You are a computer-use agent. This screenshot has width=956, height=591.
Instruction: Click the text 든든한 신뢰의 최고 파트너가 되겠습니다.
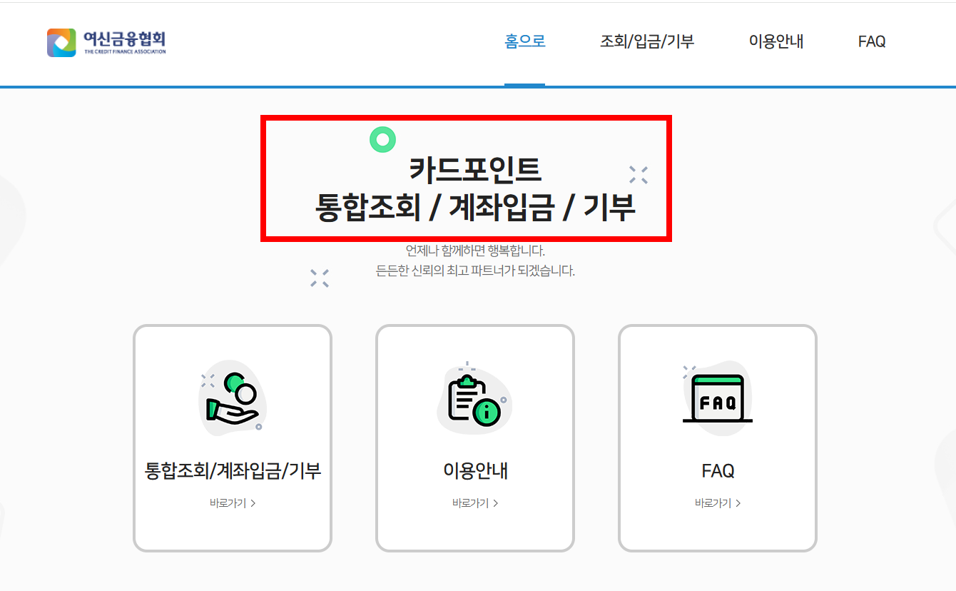point(475,271)
